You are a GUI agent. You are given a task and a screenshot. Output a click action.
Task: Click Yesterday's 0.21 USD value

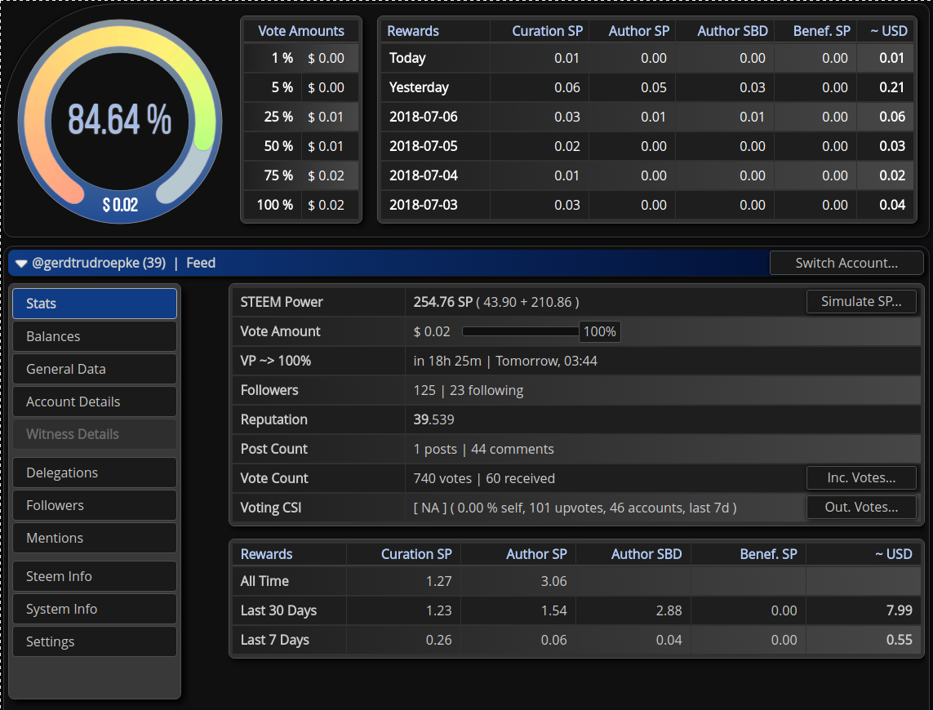pyautogui.click(x=892, y=87)
